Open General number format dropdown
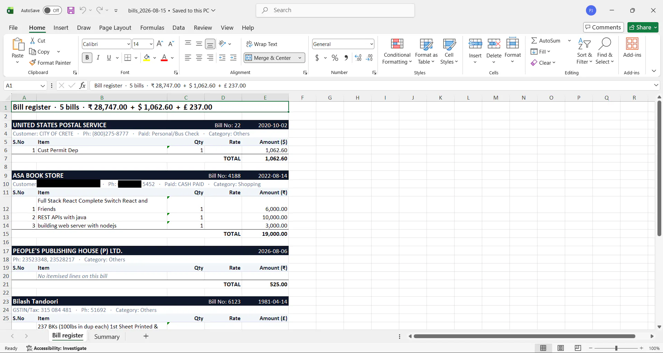 pyautogui.click(x=372, y=44)
